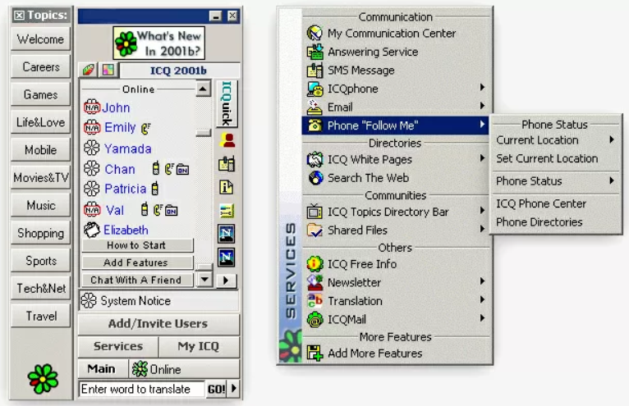This screenshot has width=629, height=406.
Task: Click the info note icon in ICQuick bar
Action: click(227, 187)
